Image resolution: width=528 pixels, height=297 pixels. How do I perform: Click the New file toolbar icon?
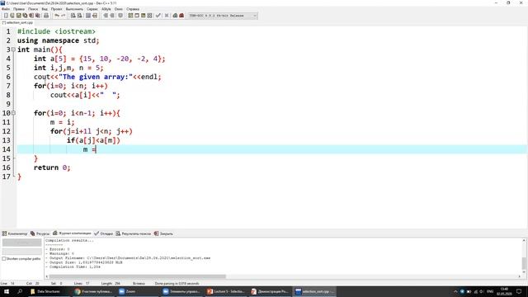[x=6, y=16]
